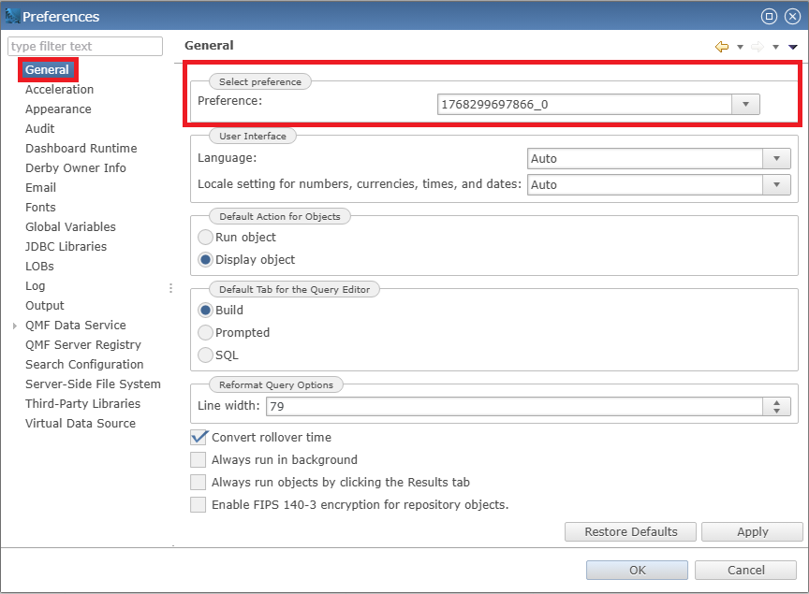The image size is (809, 594).
Task: Select Third-Party Libraries entry
Action: click(82, 404)
